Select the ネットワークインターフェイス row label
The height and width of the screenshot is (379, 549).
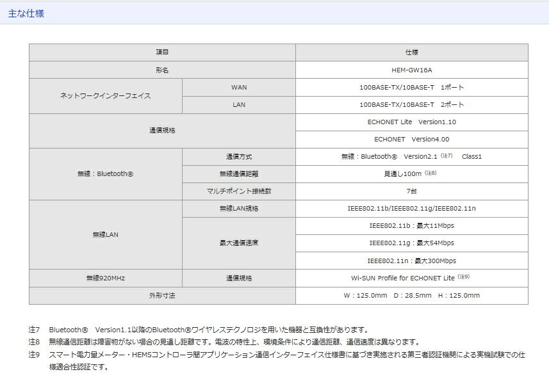106,96
